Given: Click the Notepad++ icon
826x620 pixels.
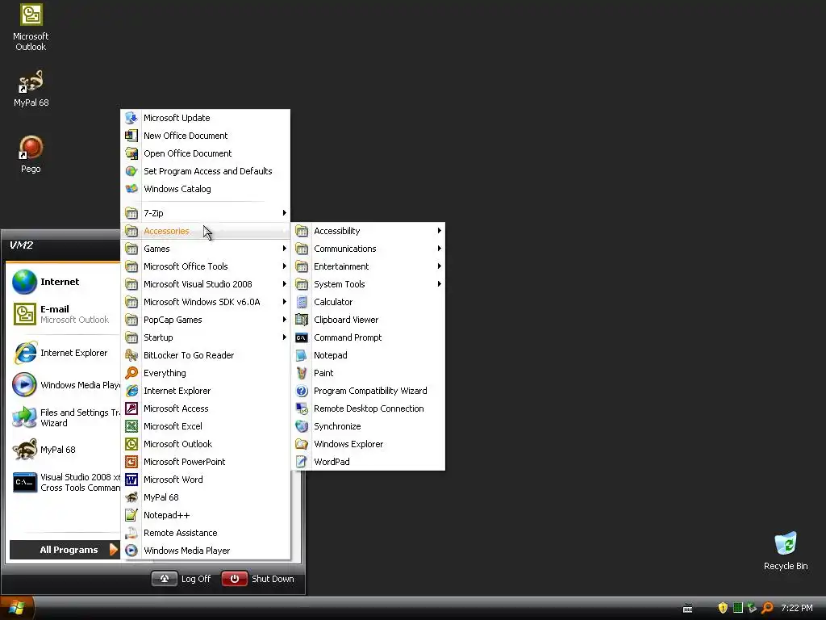Looking at the screenshot, I should (x=131, y=515).
